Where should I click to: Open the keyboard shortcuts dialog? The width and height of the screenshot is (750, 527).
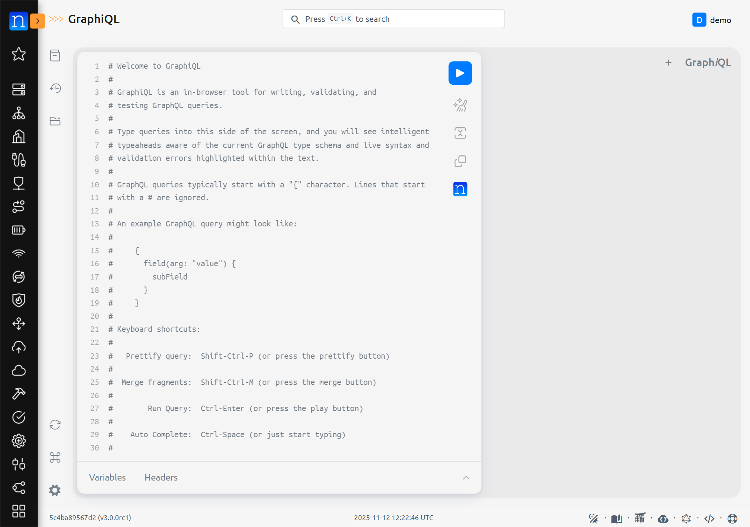coord(55,457)
